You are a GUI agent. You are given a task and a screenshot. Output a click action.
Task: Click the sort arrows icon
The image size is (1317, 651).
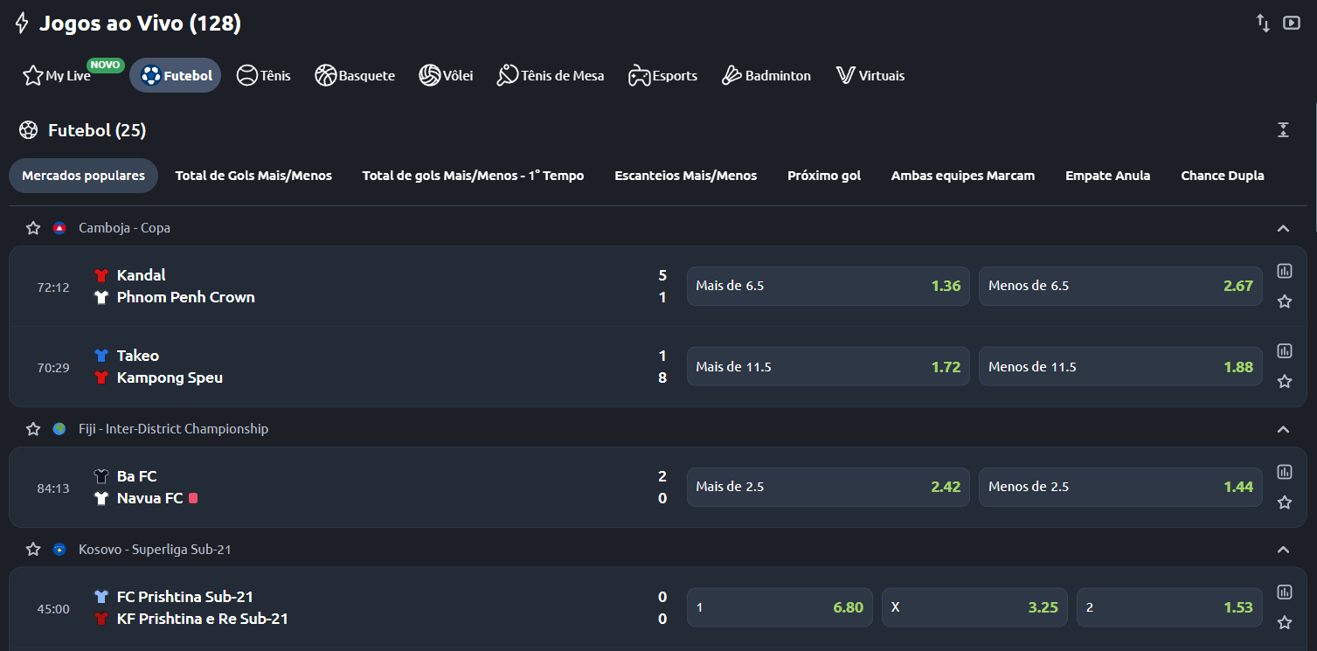click(1263, 23)
